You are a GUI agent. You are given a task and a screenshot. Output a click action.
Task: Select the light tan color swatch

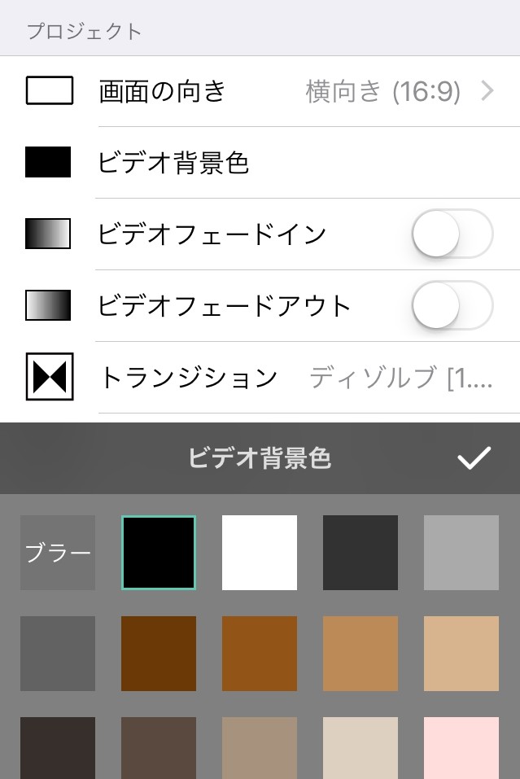click(x=461, y=654)
